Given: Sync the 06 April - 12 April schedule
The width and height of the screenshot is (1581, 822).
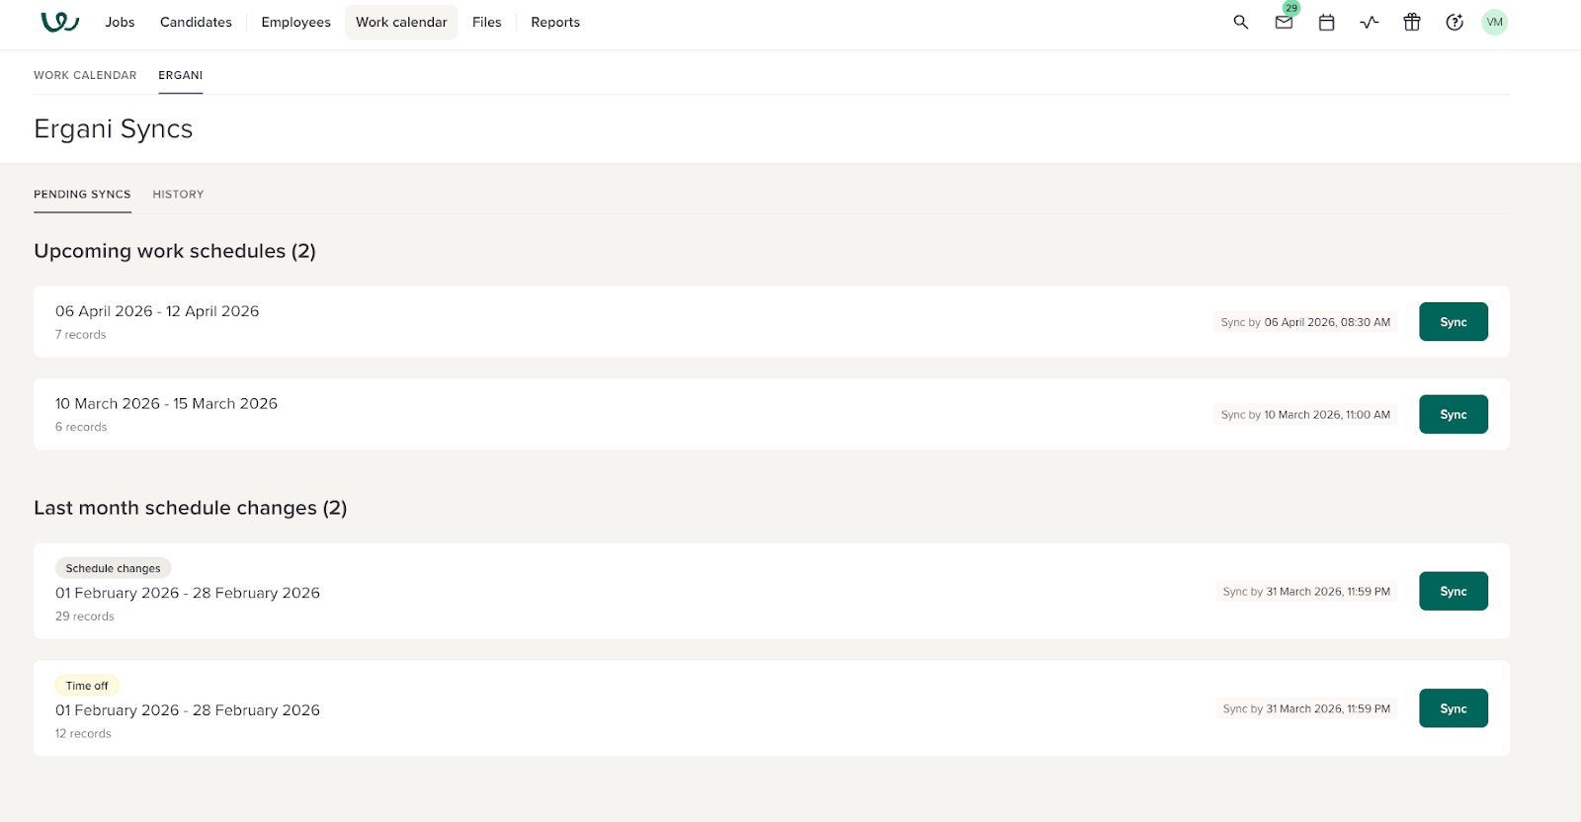Looking at the screenshot, I should click(x=1453, y=322).
